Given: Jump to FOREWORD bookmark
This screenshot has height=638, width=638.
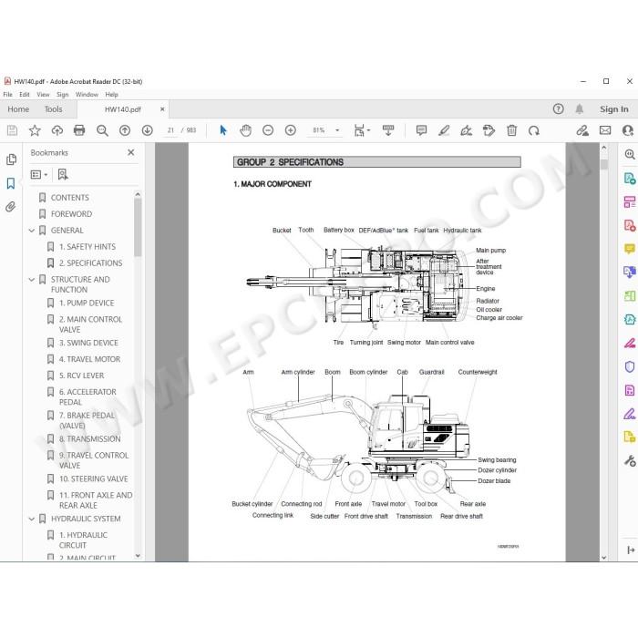Looking at the screenshot, I should click(71, 214).
